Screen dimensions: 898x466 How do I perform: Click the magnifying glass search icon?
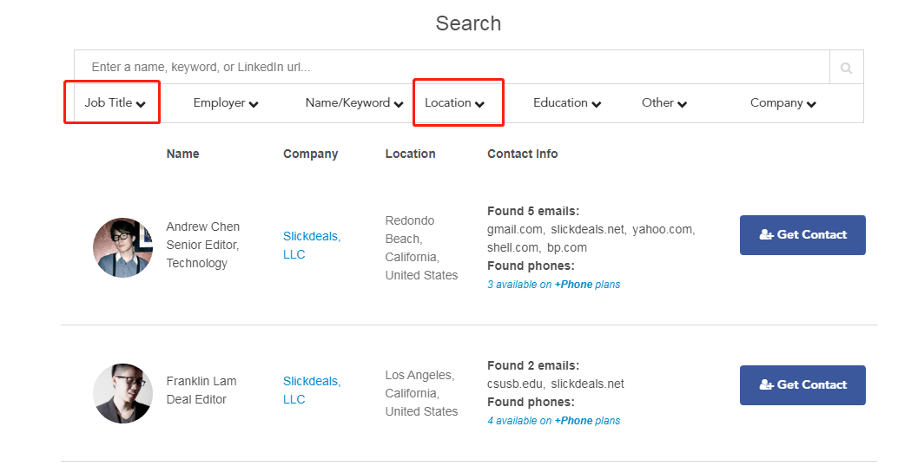tap(846, 68)
